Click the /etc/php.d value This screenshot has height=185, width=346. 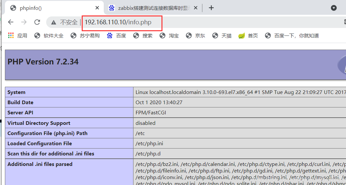pos(148,154)
